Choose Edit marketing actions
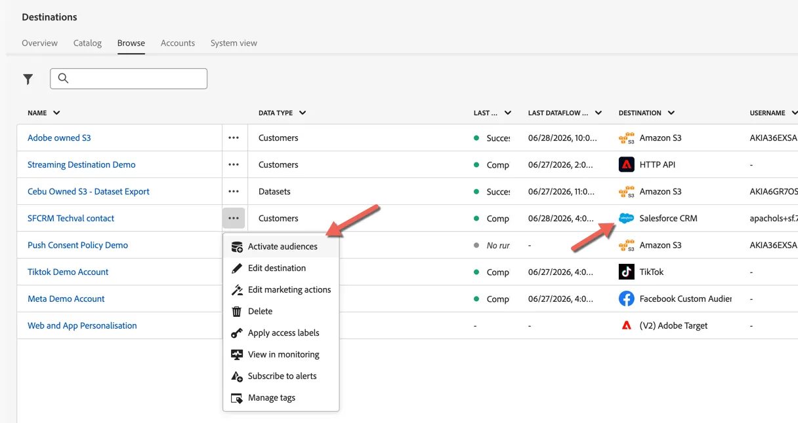 pos(281,290)
